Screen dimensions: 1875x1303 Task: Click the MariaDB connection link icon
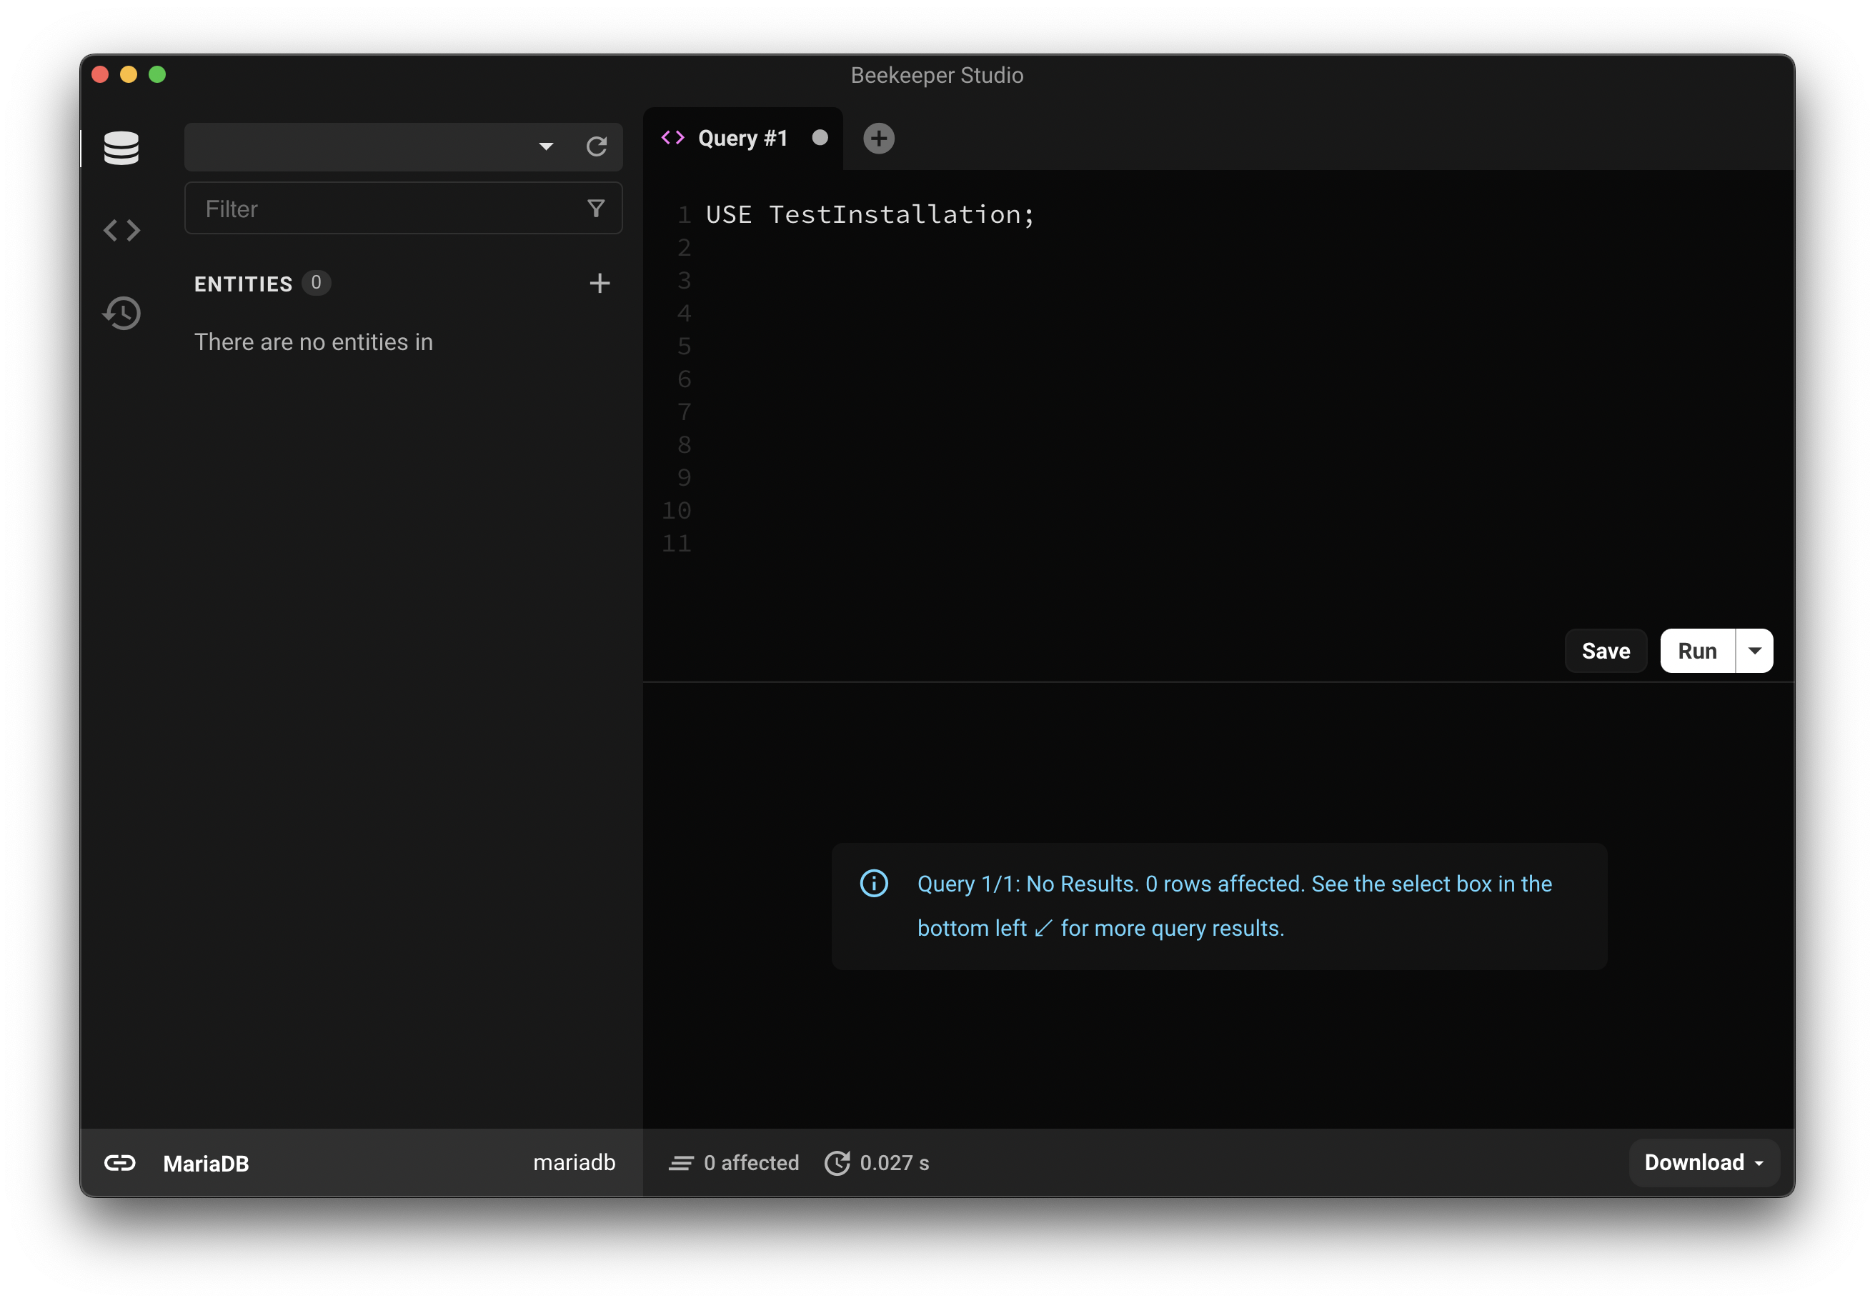click(x=119, y=1162)
